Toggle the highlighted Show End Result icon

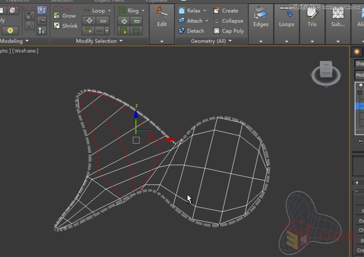[42, 10]
